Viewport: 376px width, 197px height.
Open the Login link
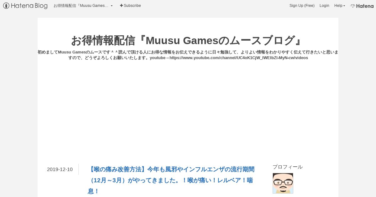point(324,6)
